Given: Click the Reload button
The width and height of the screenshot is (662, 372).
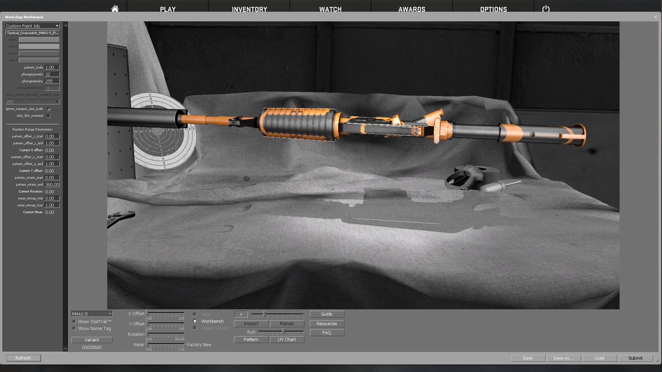Looking at the screenshot, I should pyautogui.click(x=287, y=324).
